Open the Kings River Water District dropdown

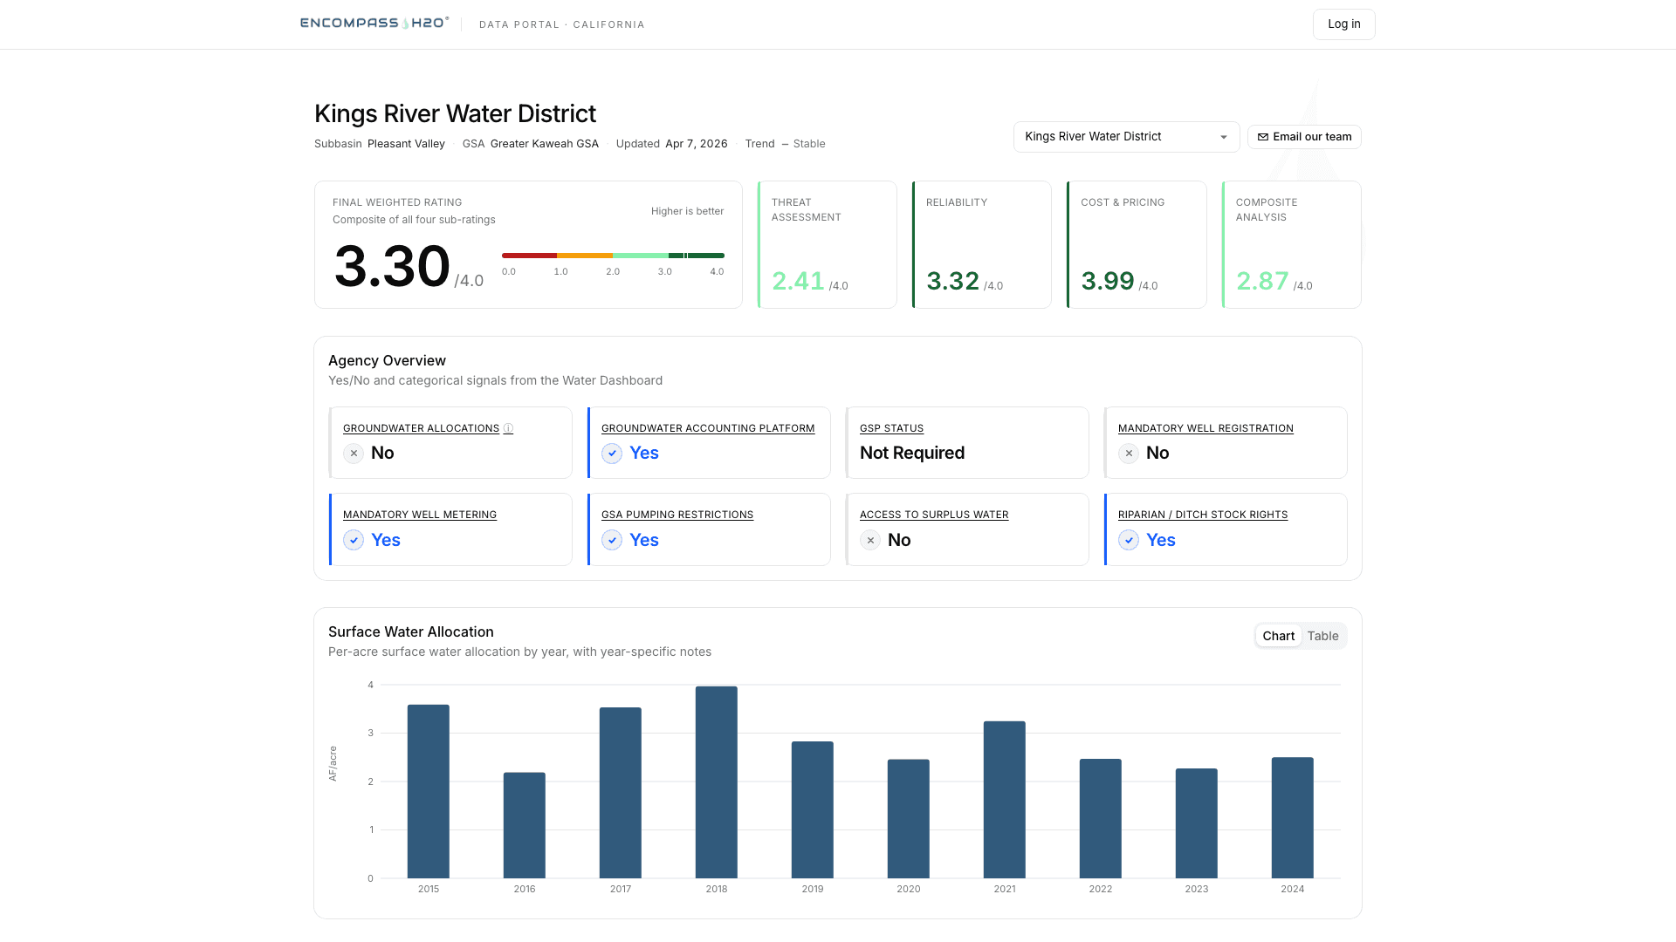[1126, 137]
